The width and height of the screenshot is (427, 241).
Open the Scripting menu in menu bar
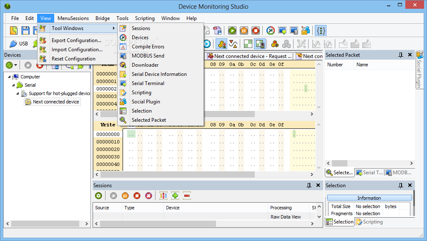click(x=145, y=18)
